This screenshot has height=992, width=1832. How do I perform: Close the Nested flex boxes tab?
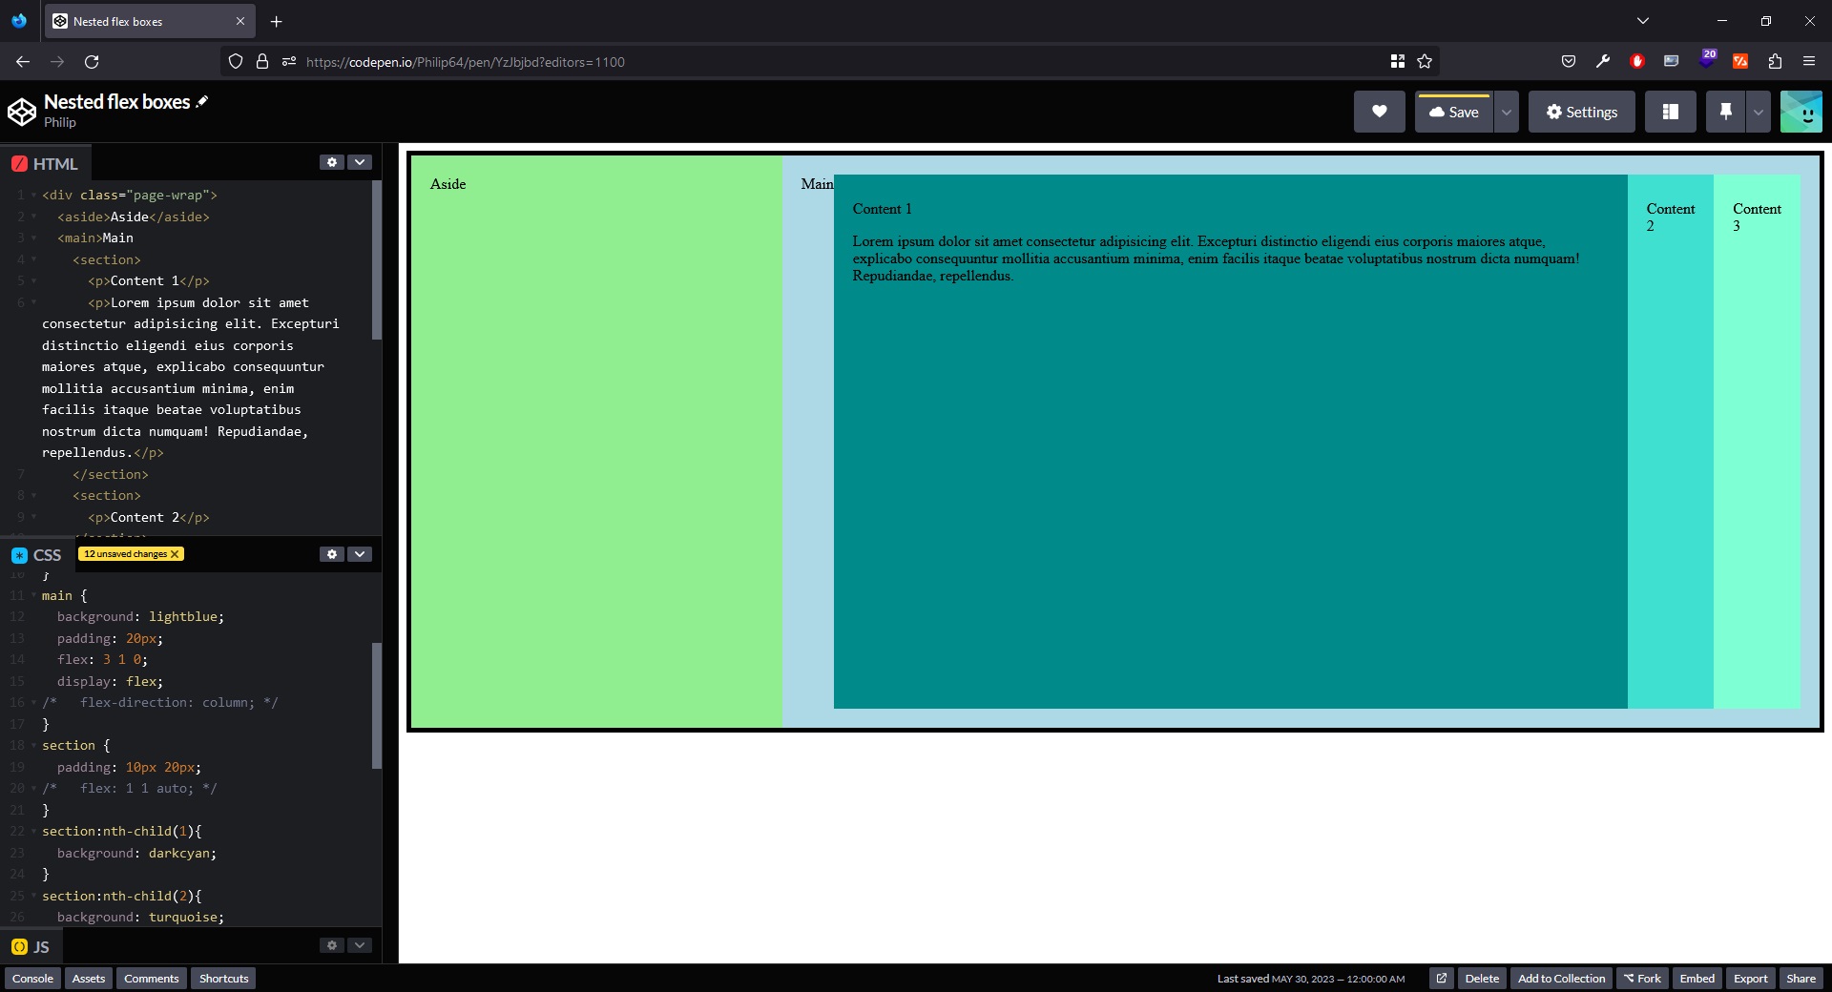(239, 21)
